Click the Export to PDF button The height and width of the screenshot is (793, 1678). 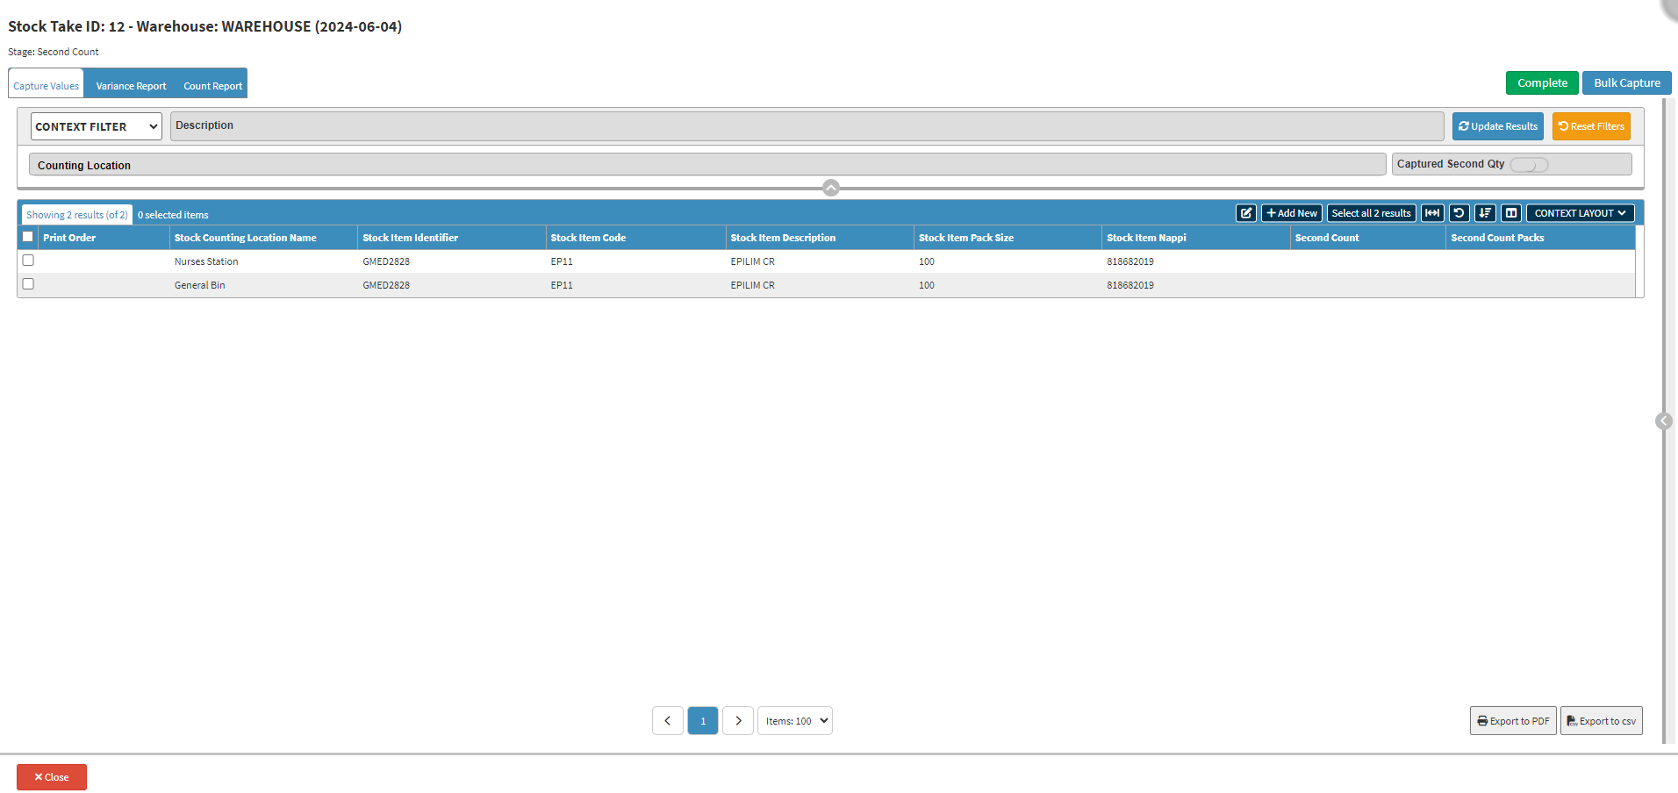1512,721
